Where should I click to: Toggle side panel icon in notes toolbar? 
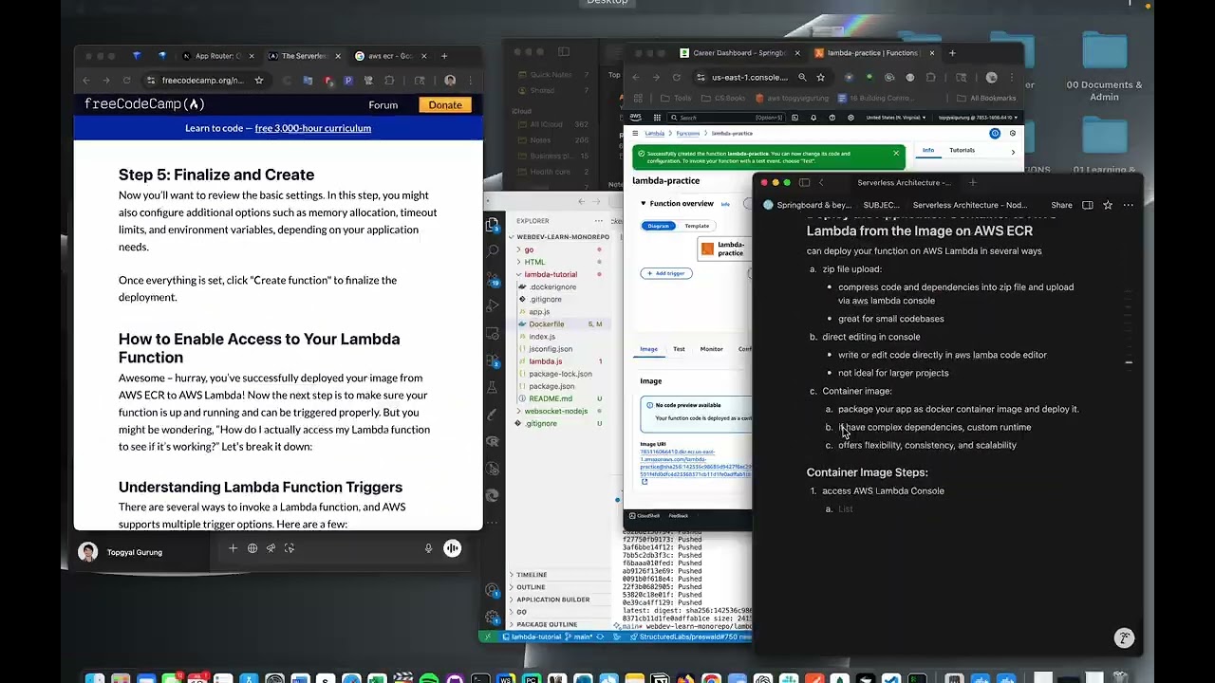point(1088,205)
